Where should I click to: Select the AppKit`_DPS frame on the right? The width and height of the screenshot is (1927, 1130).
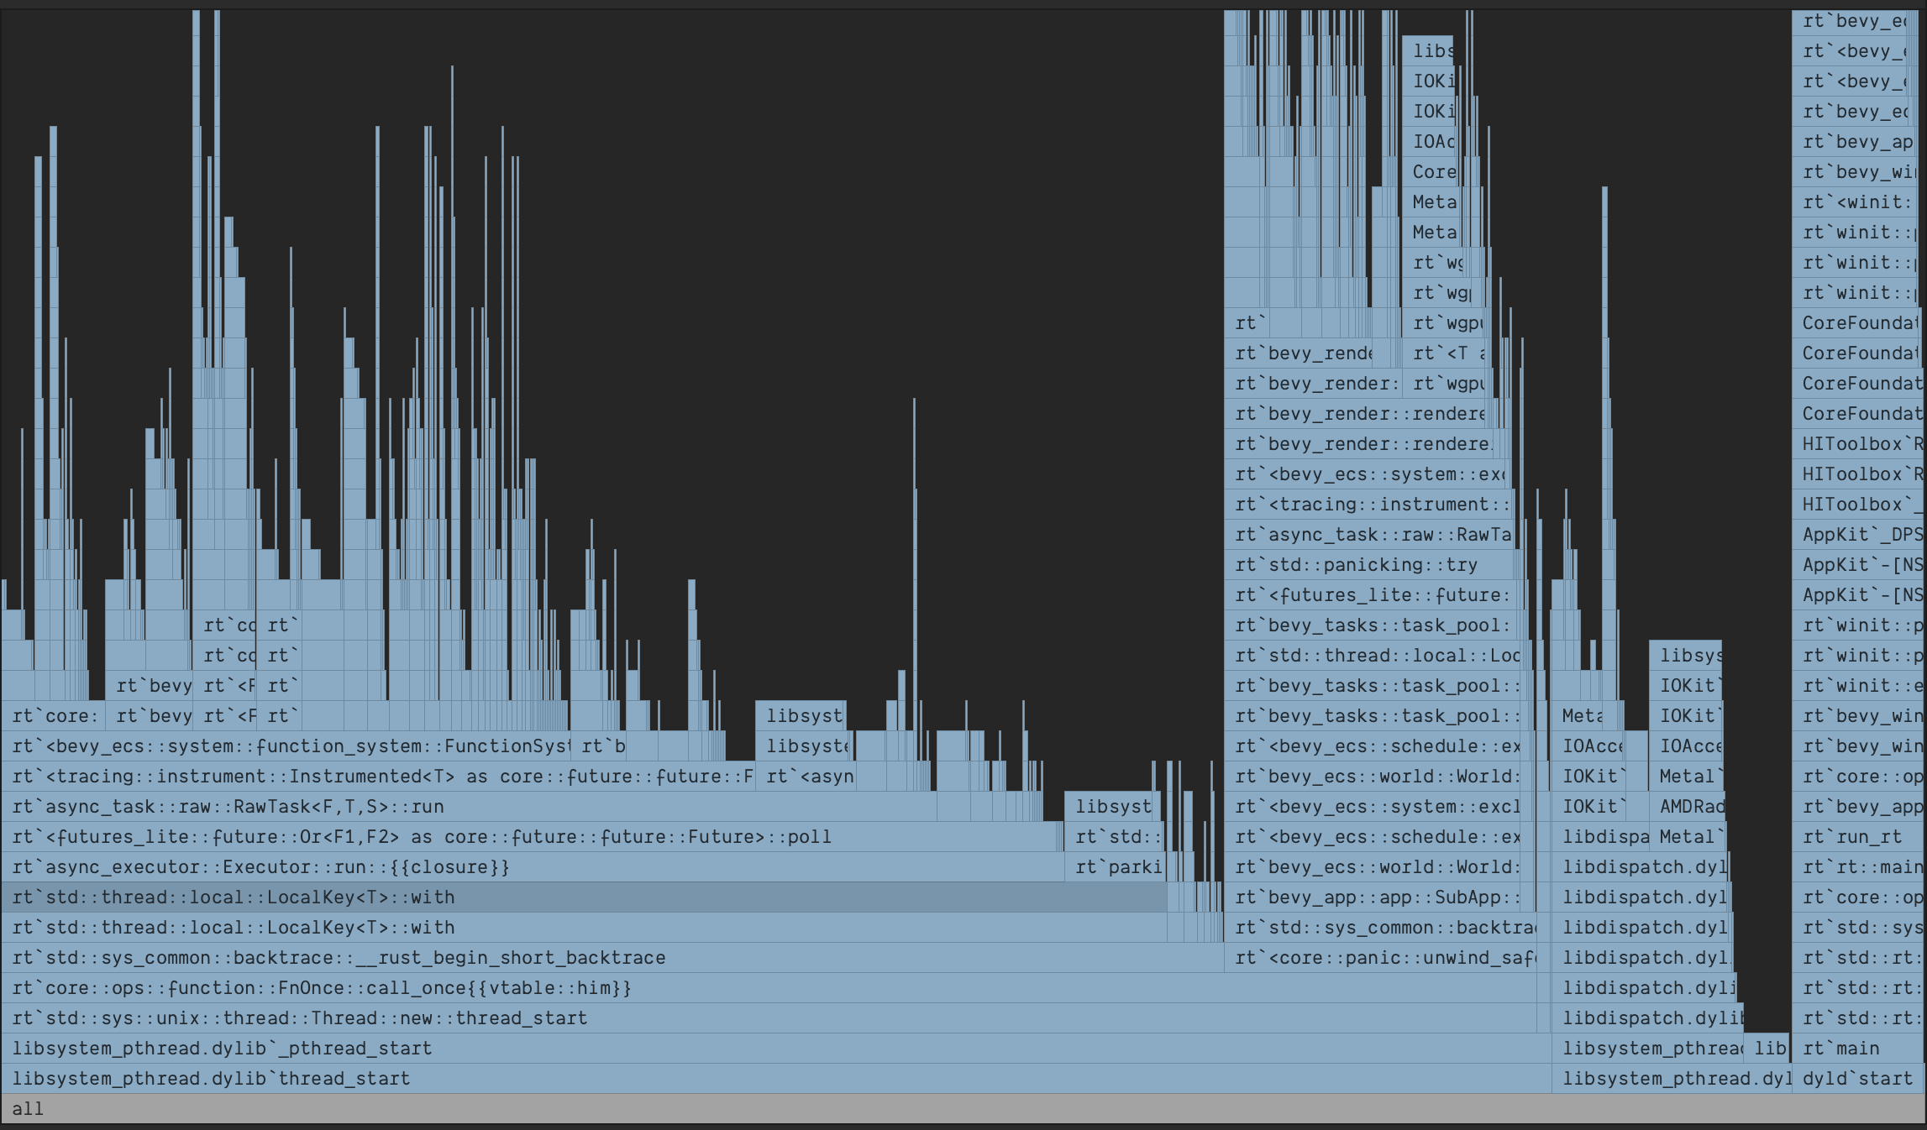(x=1856, y=535)
